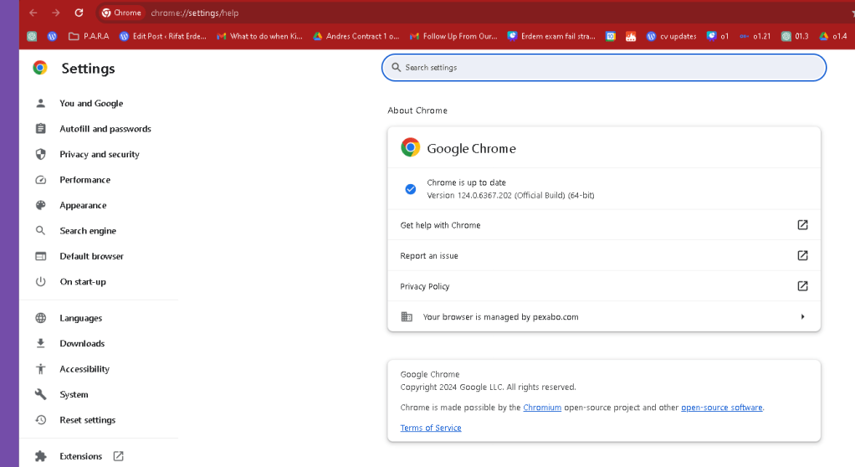
Task: Click the chrome://settings/help URL text
Action: (195, 13)
